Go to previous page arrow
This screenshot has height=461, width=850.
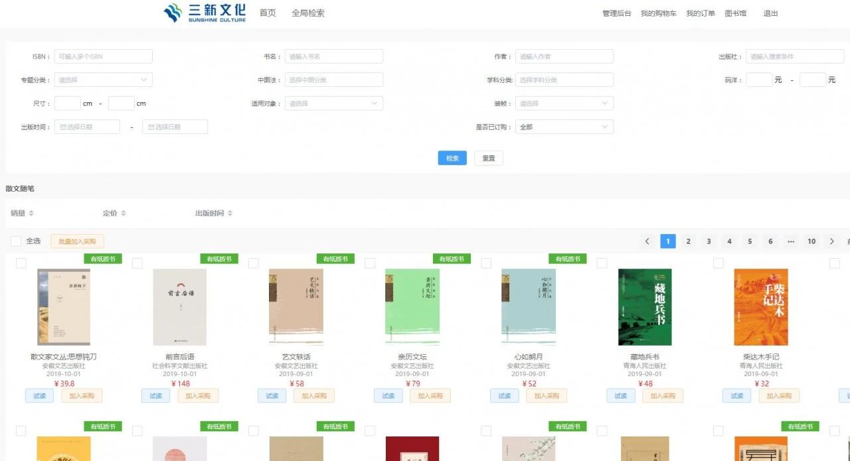[647, 241]
